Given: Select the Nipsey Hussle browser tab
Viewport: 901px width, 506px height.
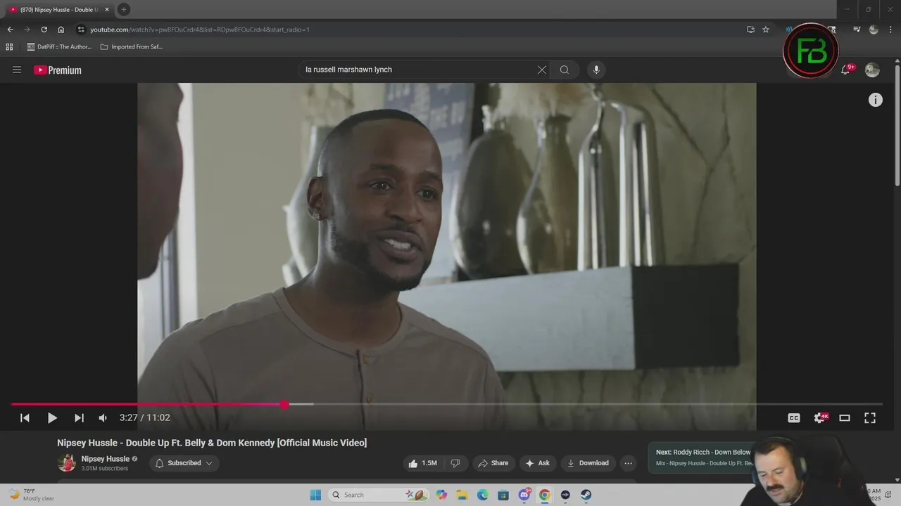Looking at the screenshot, I should [x=58, y=10].
